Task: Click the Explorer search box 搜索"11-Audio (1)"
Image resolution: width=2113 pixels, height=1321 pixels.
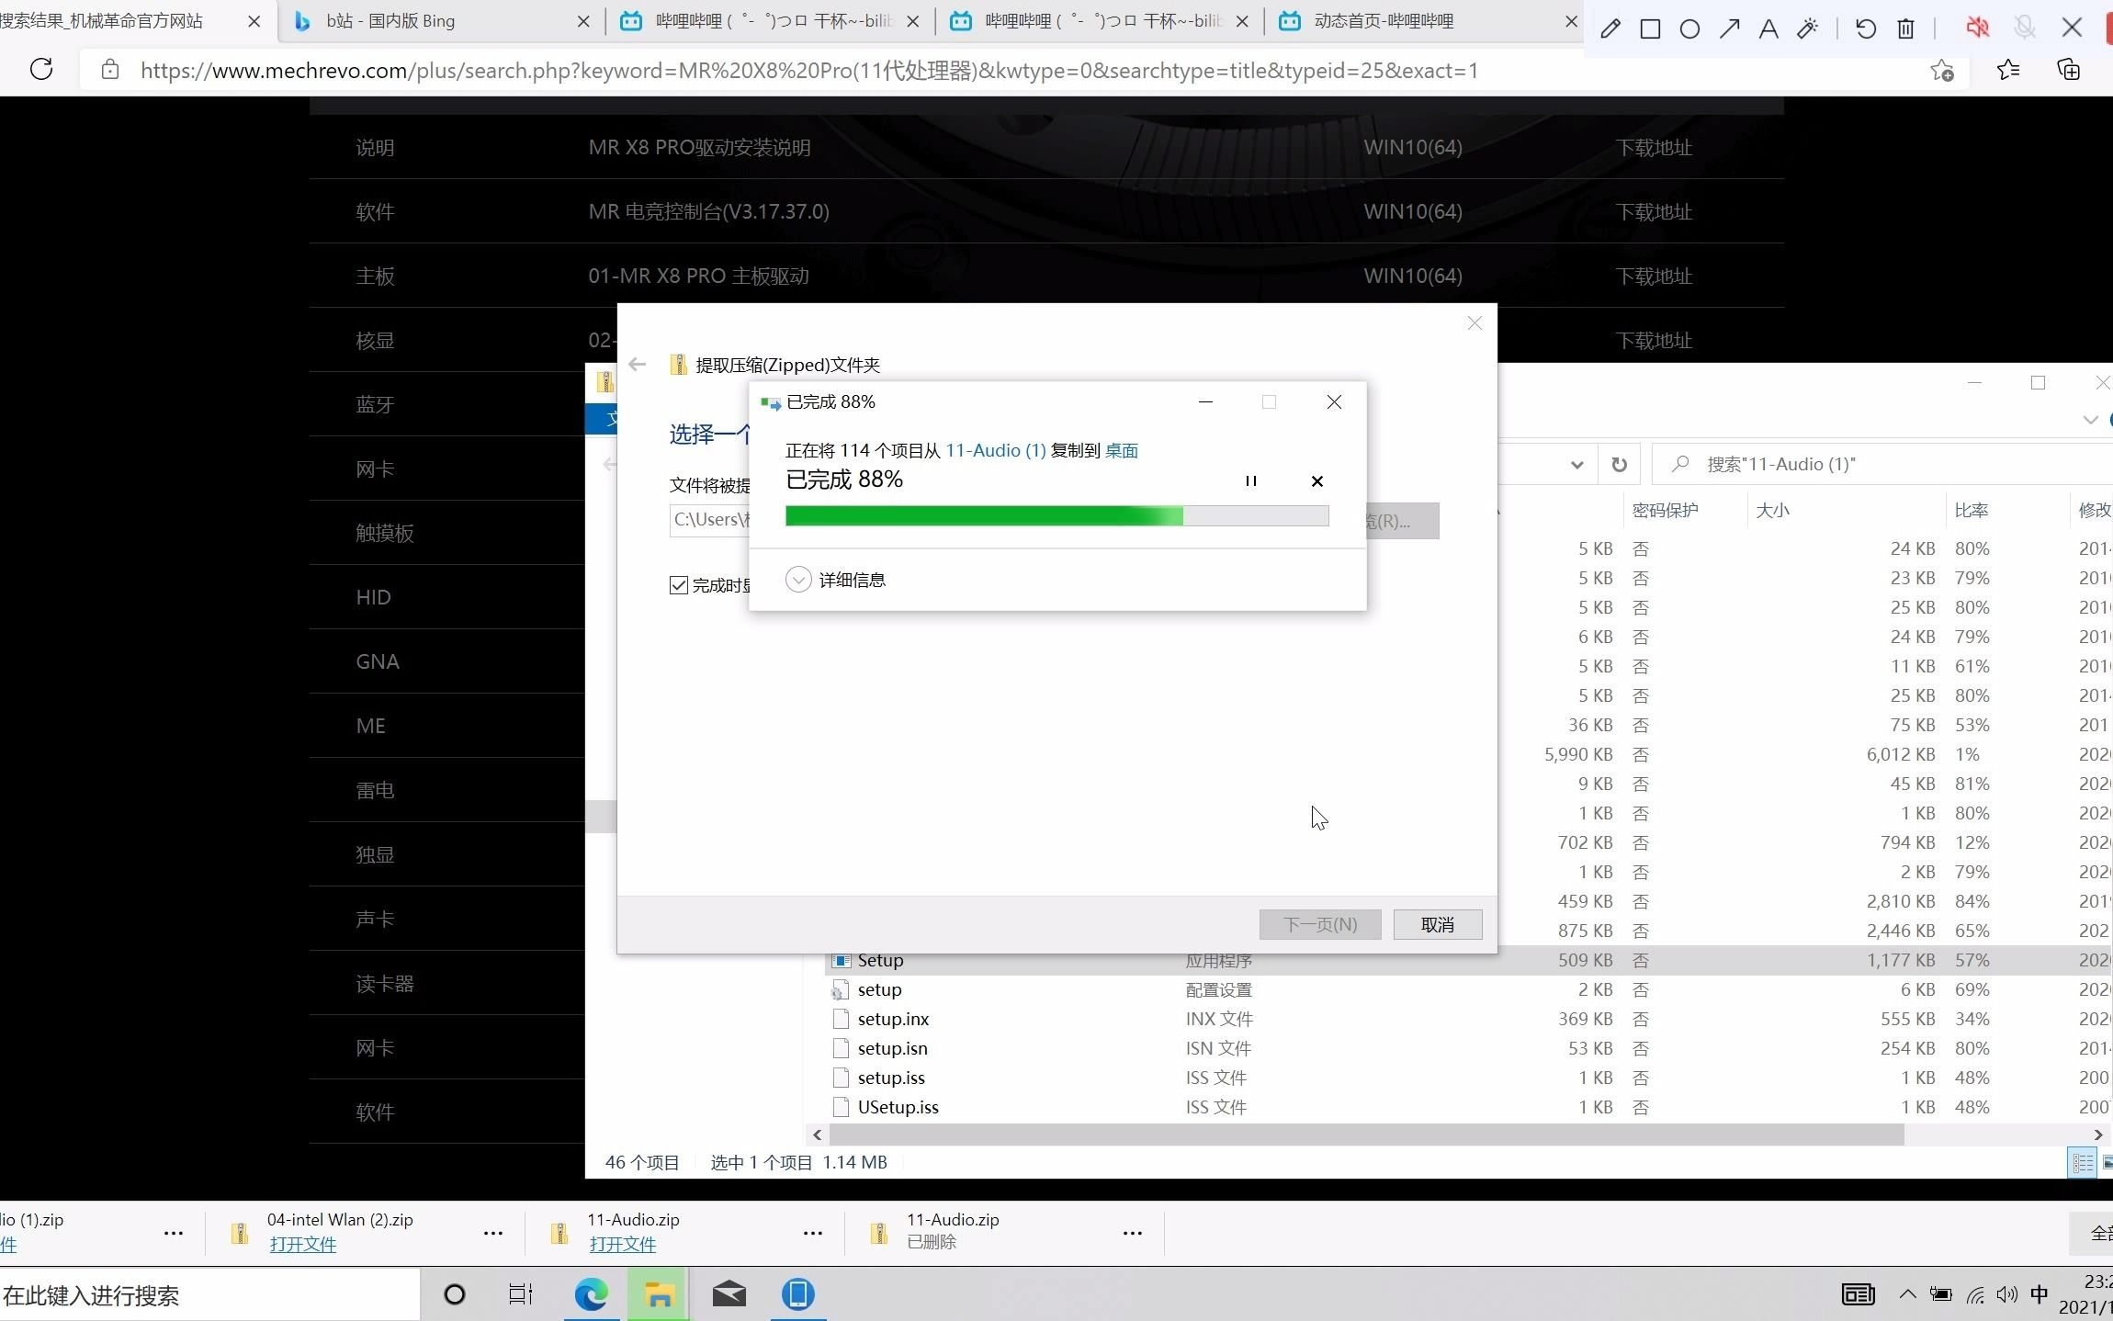Action: click(1882, 464)
